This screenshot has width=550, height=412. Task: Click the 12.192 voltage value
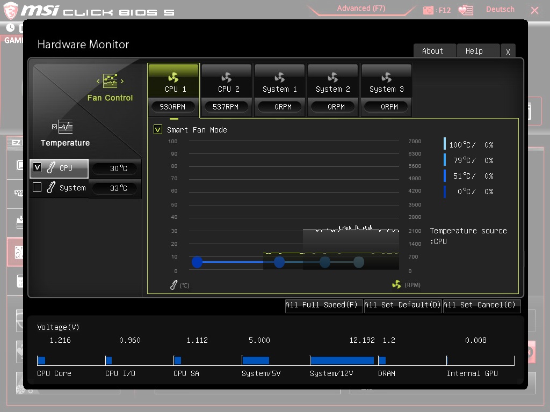click(362, 340)
